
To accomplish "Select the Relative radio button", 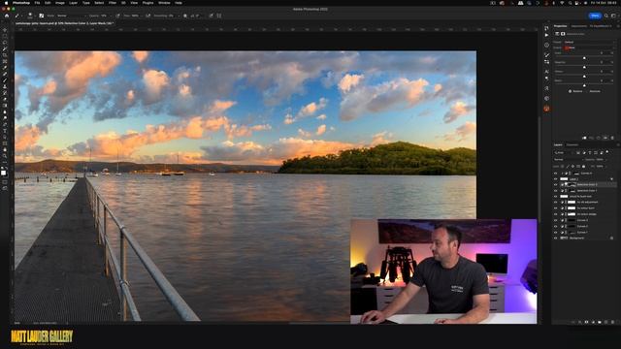I will click(570, 91).
